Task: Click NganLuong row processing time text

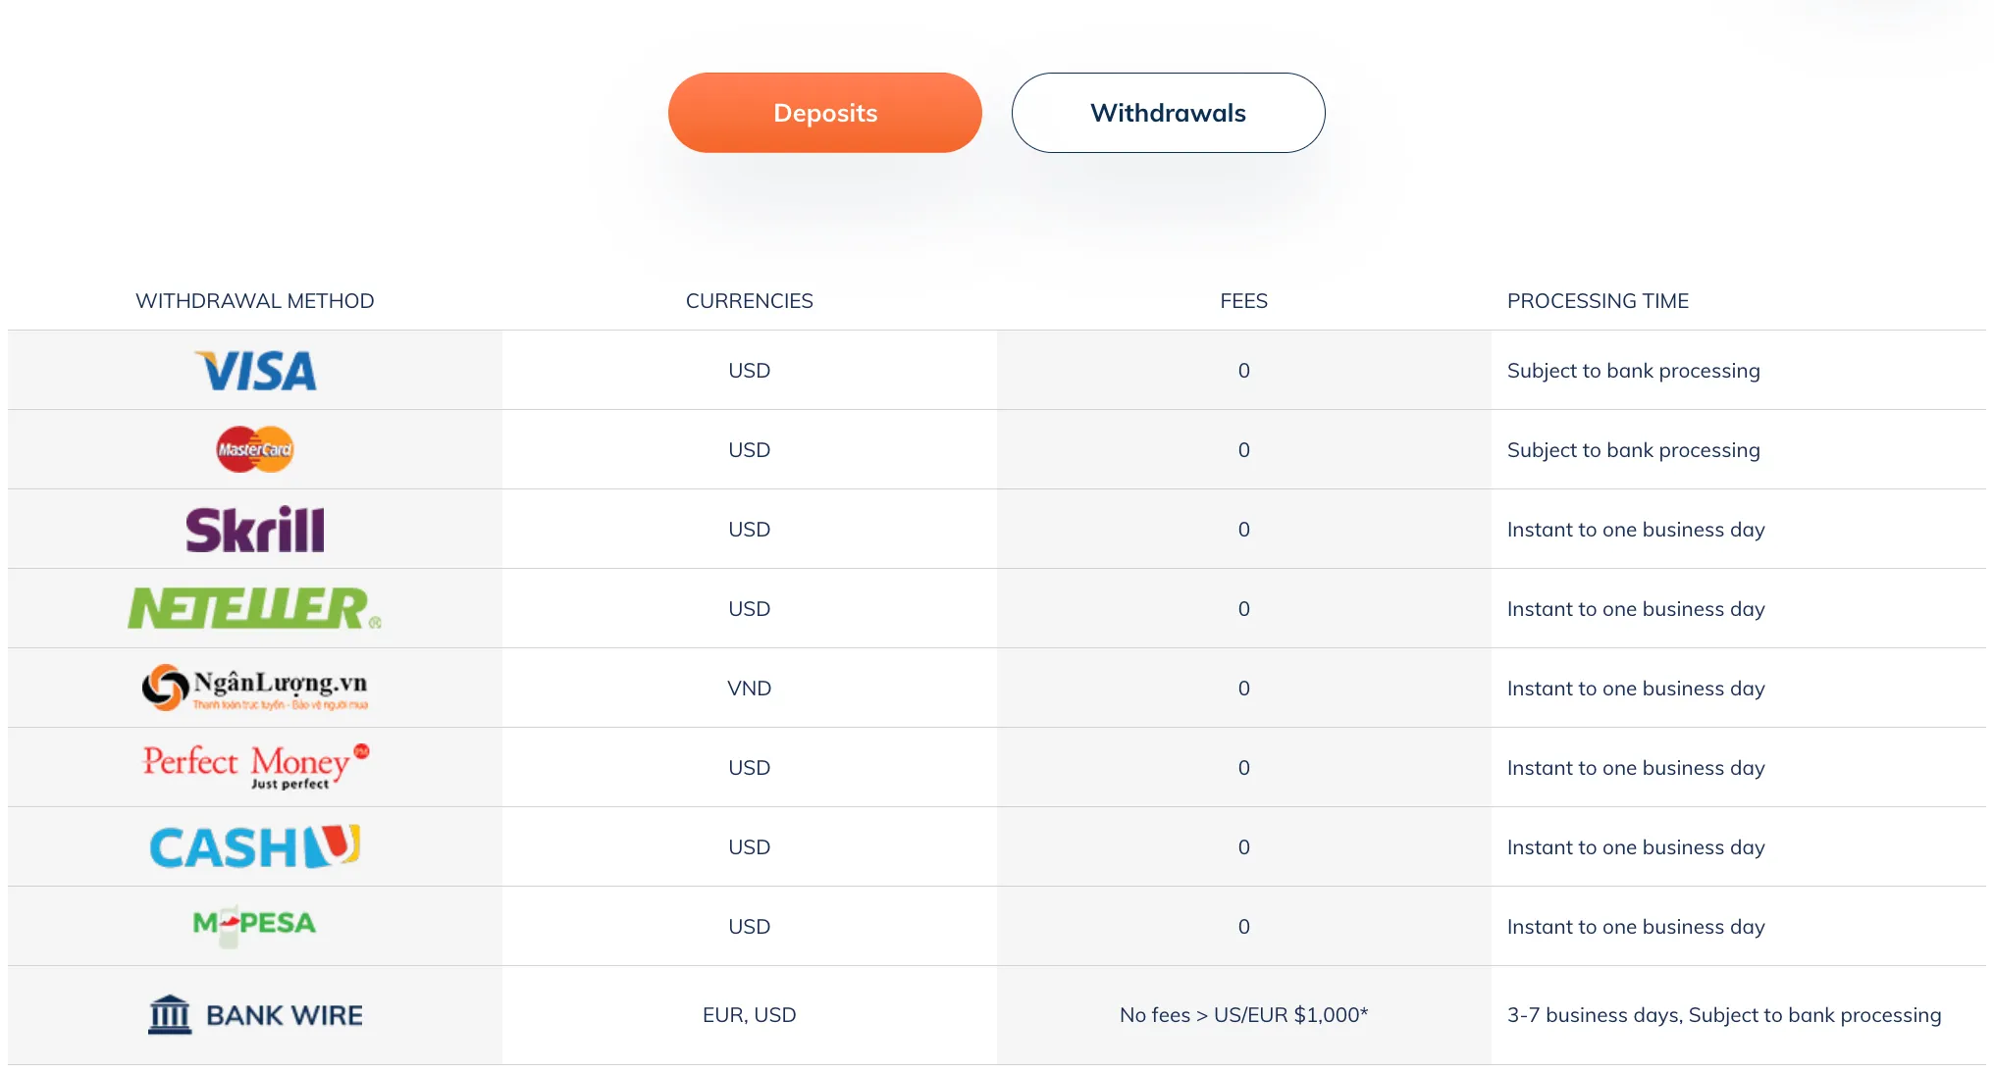Action: tap(1636, 689)
